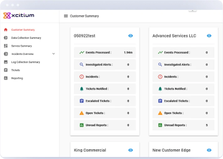Toggle eye icon for King Commercial
Image resolution: width=223 pixels, height=159 pixels.
point(130,150)
